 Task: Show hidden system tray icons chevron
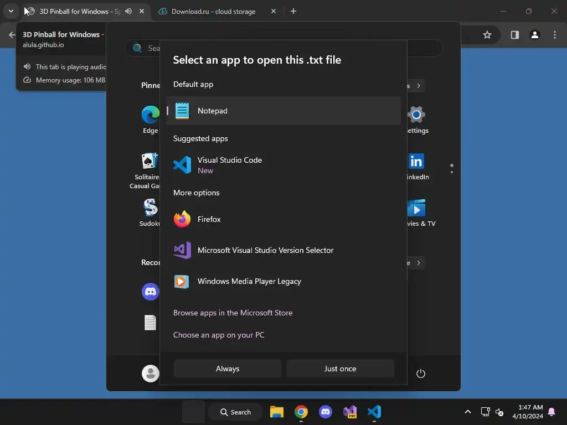[467, 412]
